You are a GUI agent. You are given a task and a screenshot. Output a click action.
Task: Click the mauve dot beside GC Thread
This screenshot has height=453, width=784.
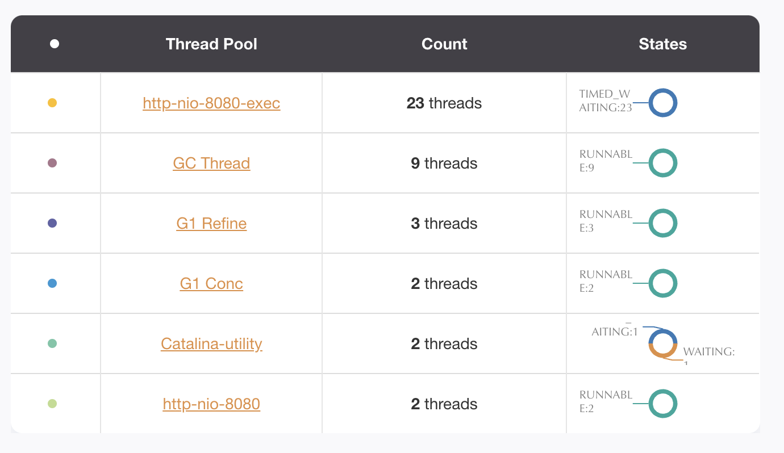[52, 163]
